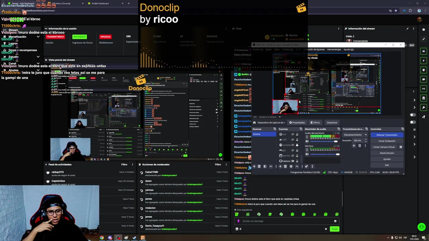Show the gta source via eye icon
Viewport: 429px width, 241px height.
tap(293, 150)
